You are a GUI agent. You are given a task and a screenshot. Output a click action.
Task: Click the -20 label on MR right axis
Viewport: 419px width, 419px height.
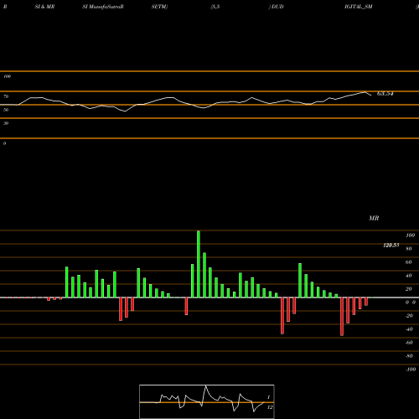(409, 316)
